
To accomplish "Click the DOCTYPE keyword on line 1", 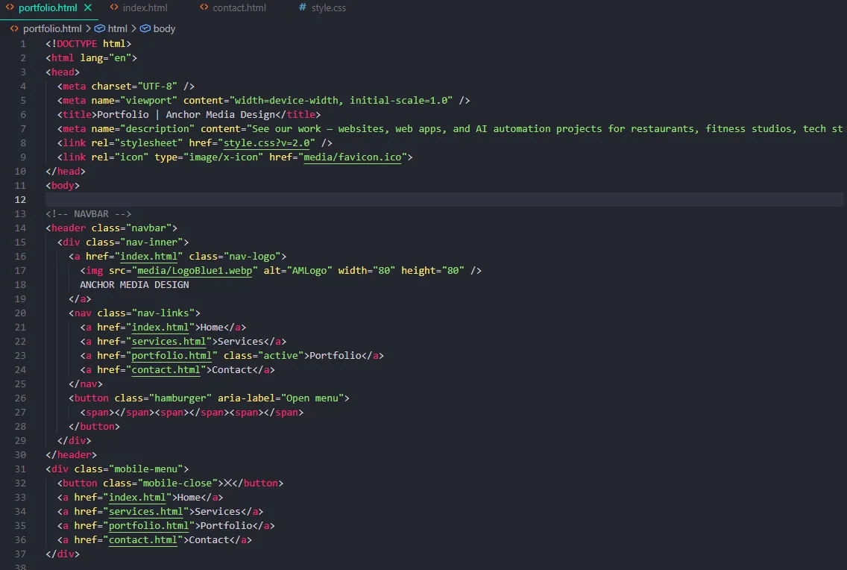I will coord(77,44).
